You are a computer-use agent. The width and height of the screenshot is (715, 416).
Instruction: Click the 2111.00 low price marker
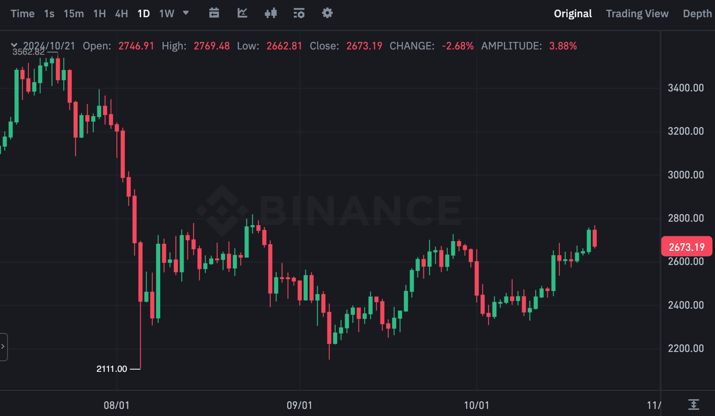[x=112, y=369]
